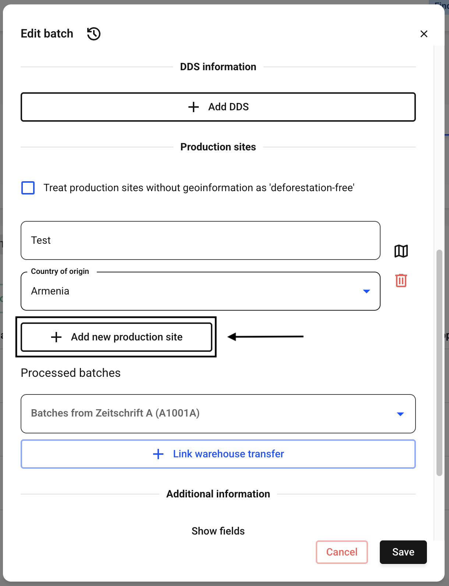The width and height of the screenshot is (449, 586).
Task: Open the map icon for Test site
Action: (x=401, y=251)
